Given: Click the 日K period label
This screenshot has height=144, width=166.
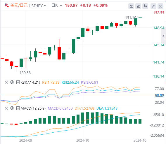Looking at the screenshot, I should click(x=55, y=5).
